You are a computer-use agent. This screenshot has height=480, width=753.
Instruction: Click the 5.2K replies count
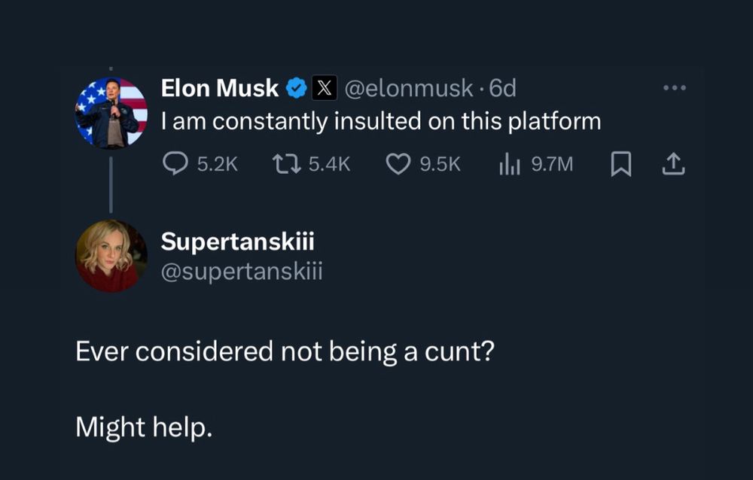[x=218, y=164]
